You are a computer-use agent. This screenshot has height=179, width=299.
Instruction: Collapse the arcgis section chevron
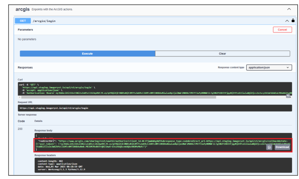tap(289, 9)
